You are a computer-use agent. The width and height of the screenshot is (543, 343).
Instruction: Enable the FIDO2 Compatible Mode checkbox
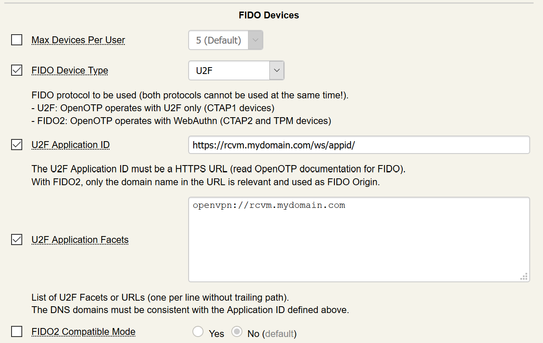click(x=17, y=331)
